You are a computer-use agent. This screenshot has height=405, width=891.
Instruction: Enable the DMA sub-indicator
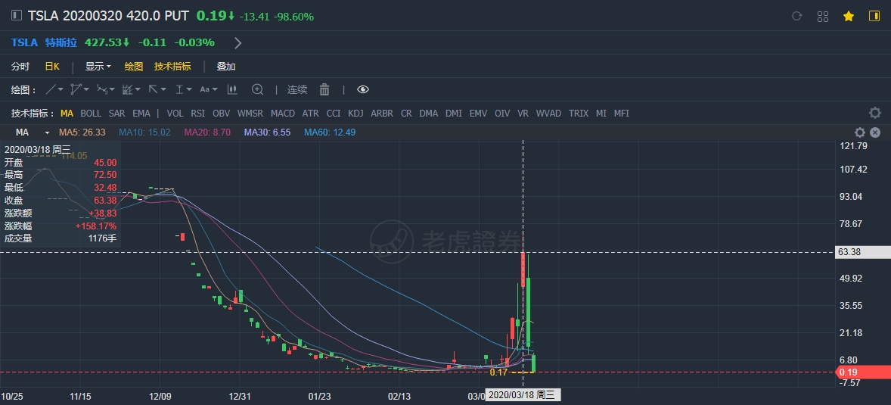coord(428,114)
